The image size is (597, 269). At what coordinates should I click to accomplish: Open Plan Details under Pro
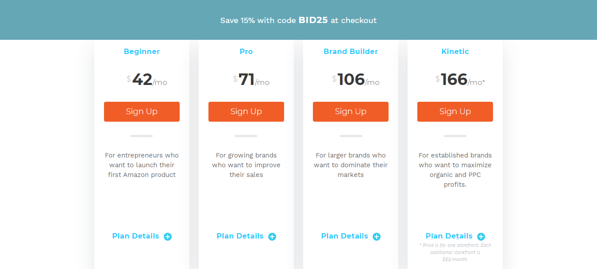[x=240, y=236]
